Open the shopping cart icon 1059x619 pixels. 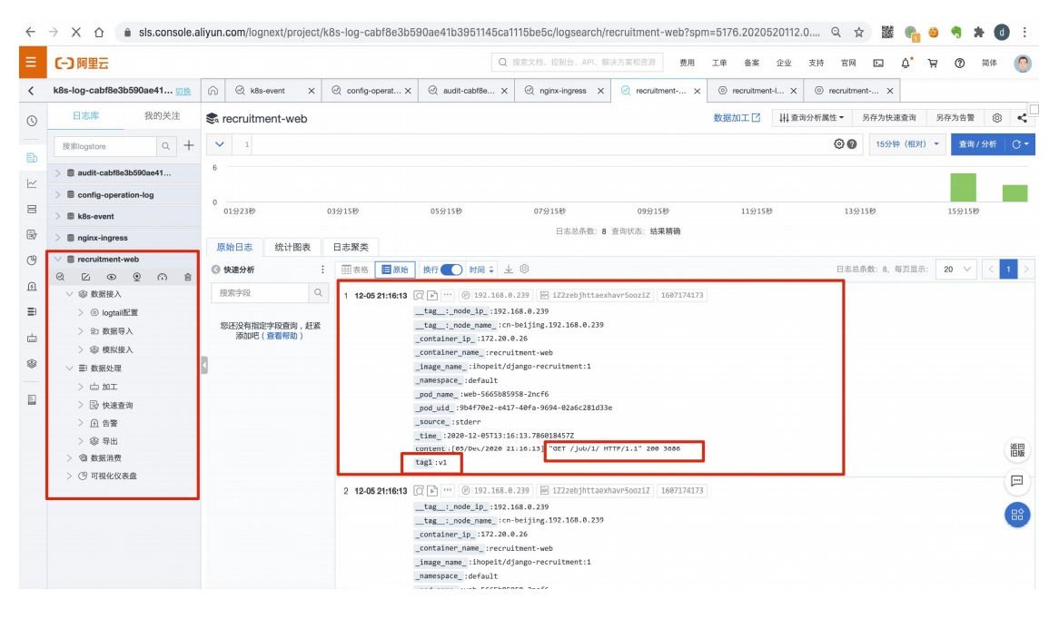click(x=932, y=63)
